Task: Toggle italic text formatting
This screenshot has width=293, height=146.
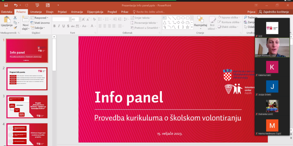Action: coord(59,26)
